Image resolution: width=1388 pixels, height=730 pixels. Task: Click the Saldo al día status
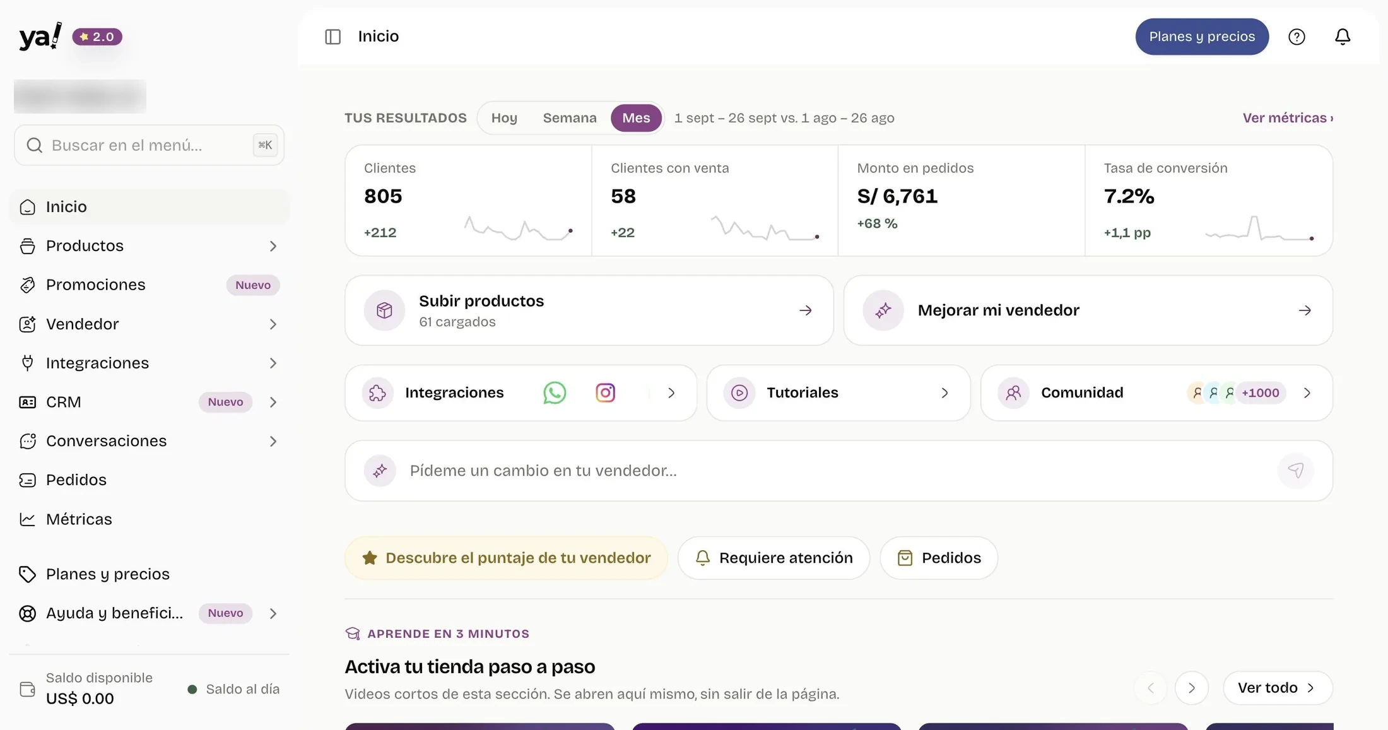[x=233, y=689]
